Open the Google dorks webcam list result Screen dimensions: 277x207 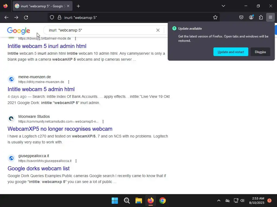point(38,168)
